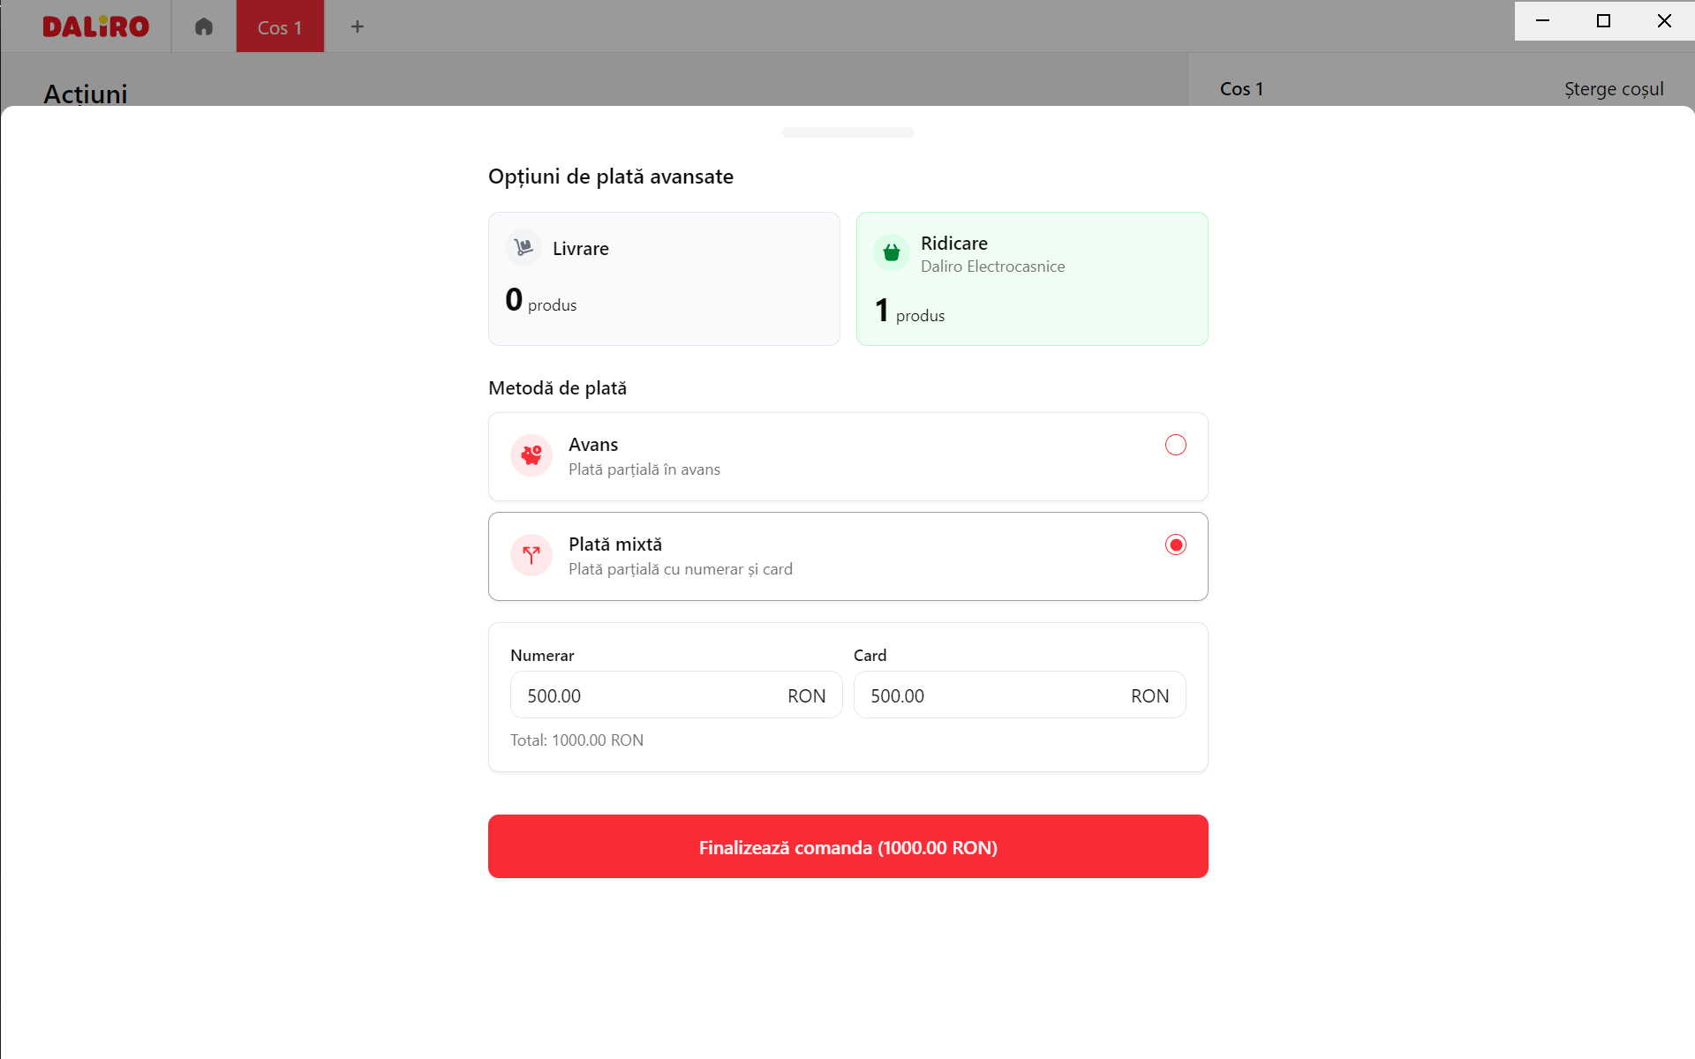The height and width of the screenshot is (1059, 1695).
Task: Click Finalizează comanda button
Action: tap(847, 846)
